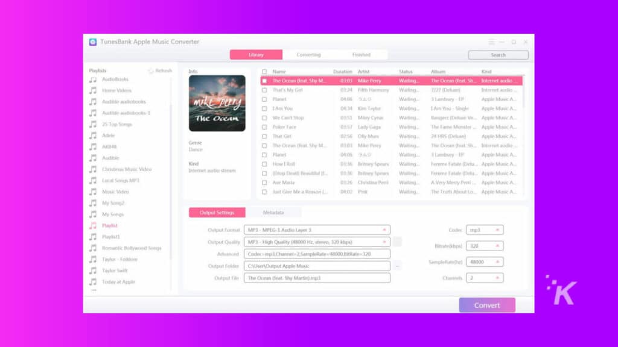618x347 pixels.
Task: Open the Converting tab
Action: [308, 55]
